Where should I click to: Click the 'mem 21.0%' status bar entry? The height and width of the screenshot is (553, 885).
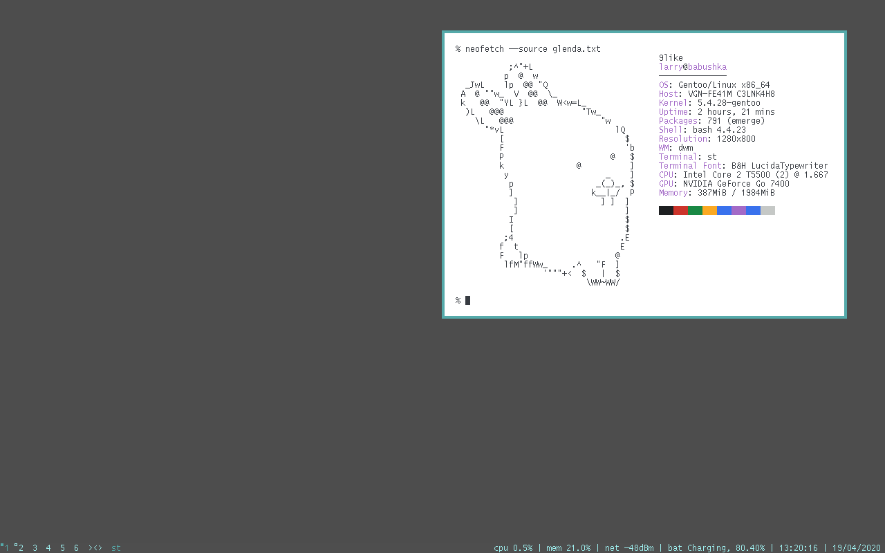click(x=568, y=548)
